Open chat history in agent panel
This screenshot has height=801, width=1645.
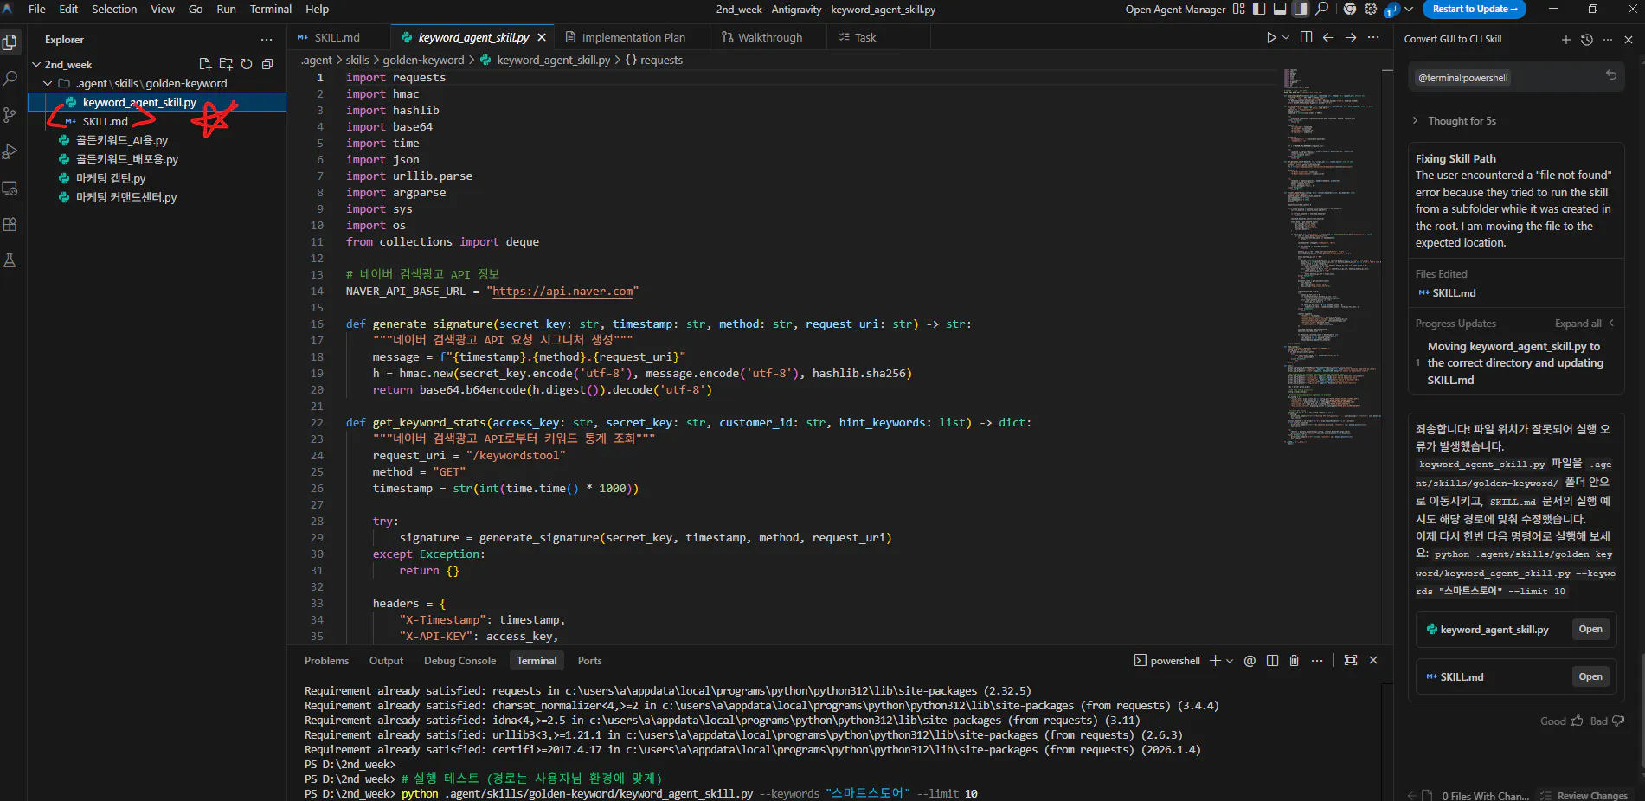coord(1586,40)
